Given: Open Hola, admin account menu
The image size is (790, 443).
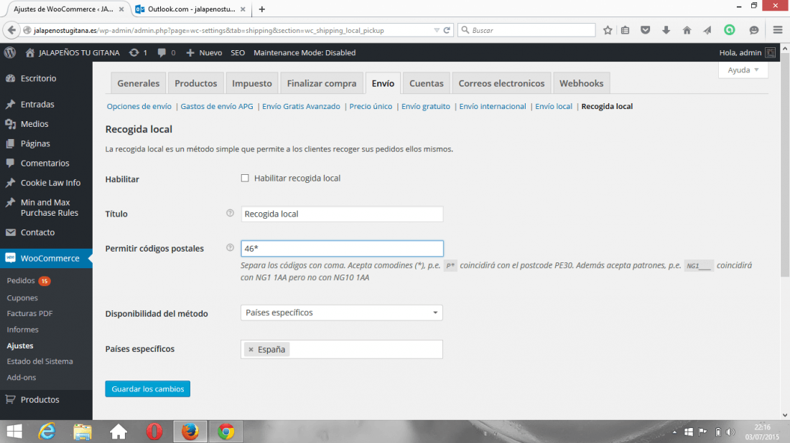Looking at the screenshot, I should pyautogui.click(x=747, y=52).
